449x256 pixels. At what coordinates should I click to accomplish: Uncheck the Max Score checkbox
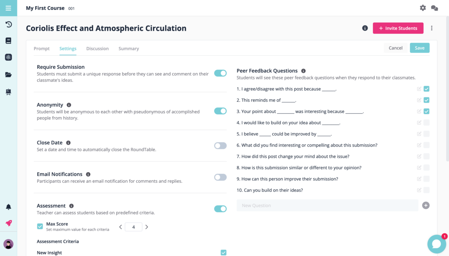tap(40, 226)
